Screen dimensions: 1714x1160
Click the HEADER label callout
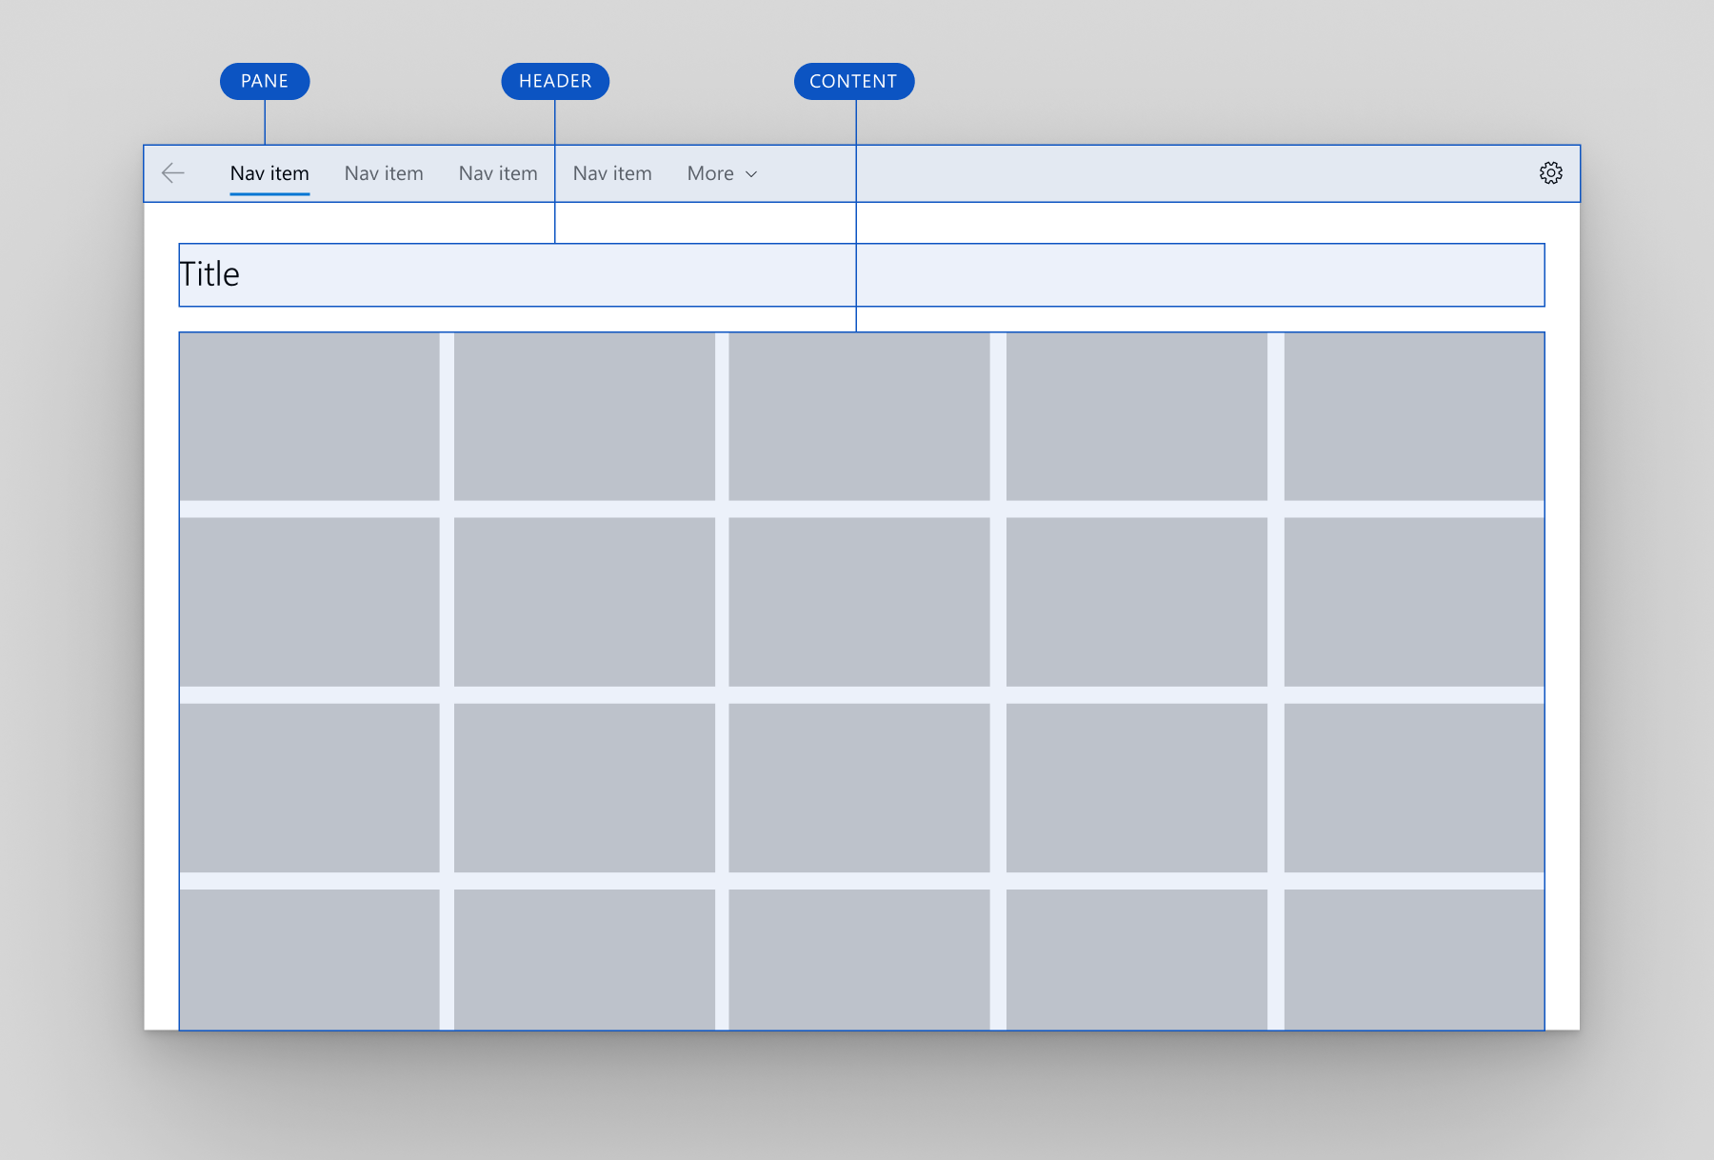pyautogui.click(x=555, y=81)
